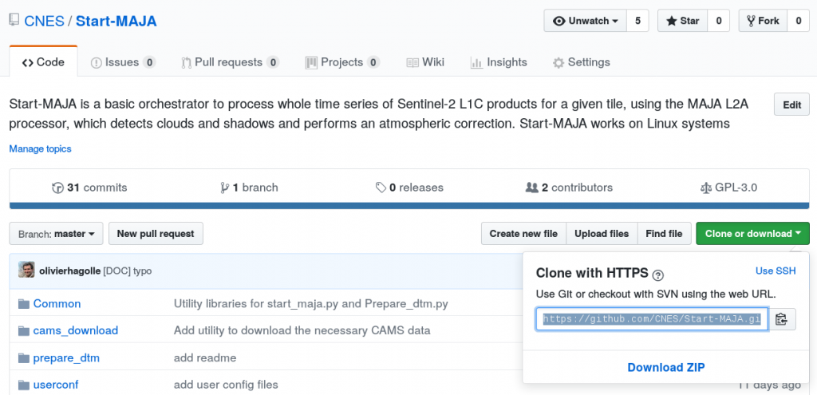Fork the repository
The image size is (817, 395).
pos(763,21)
